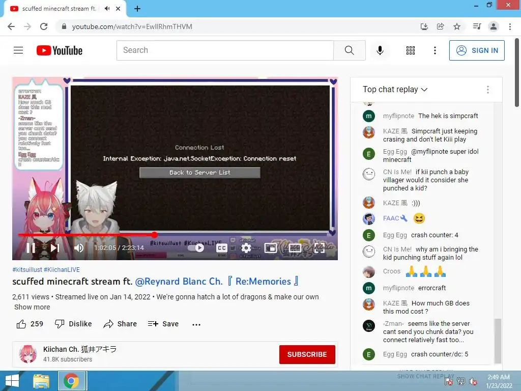The image size is (521, 391).
Task: Enter fullscreen video mode
Action: coord(320,248)
